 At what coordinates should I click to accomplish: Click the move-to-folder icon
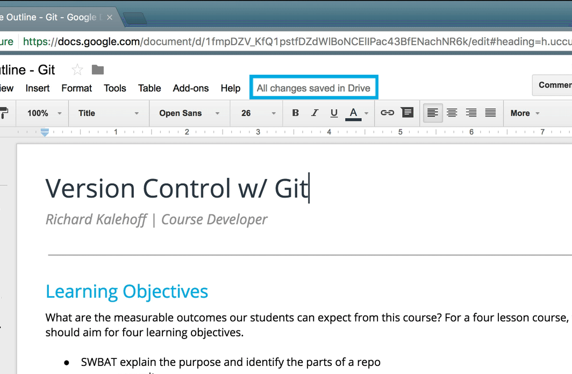coord(97,70)
